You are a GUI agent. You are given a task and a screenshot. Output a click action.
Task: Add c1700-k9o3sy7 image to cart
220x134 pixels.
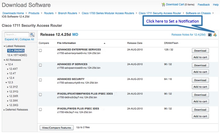pyautogui.click(x=200, y=116)
